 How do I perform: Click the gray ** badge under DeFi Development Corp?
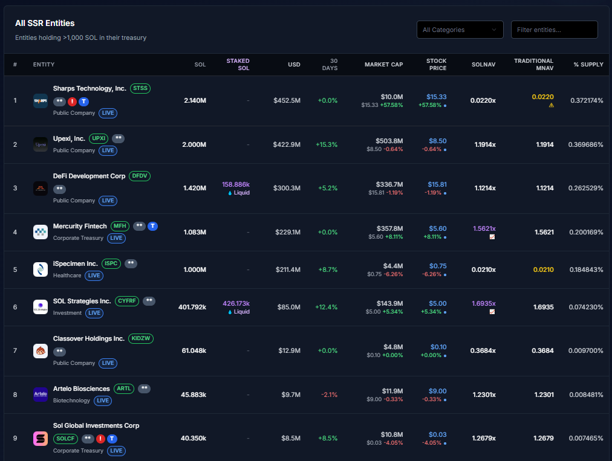coord(59,189)
